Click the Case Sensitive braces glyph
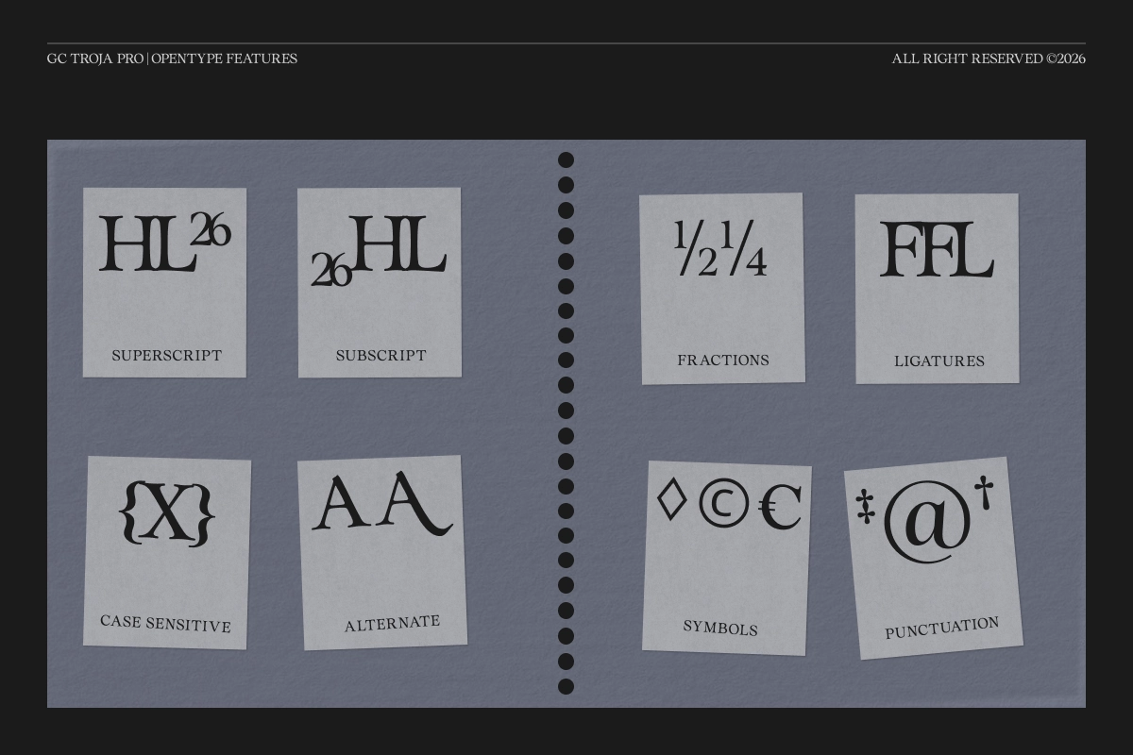Viewport: 1133px width, 755px height. [166, 514]
